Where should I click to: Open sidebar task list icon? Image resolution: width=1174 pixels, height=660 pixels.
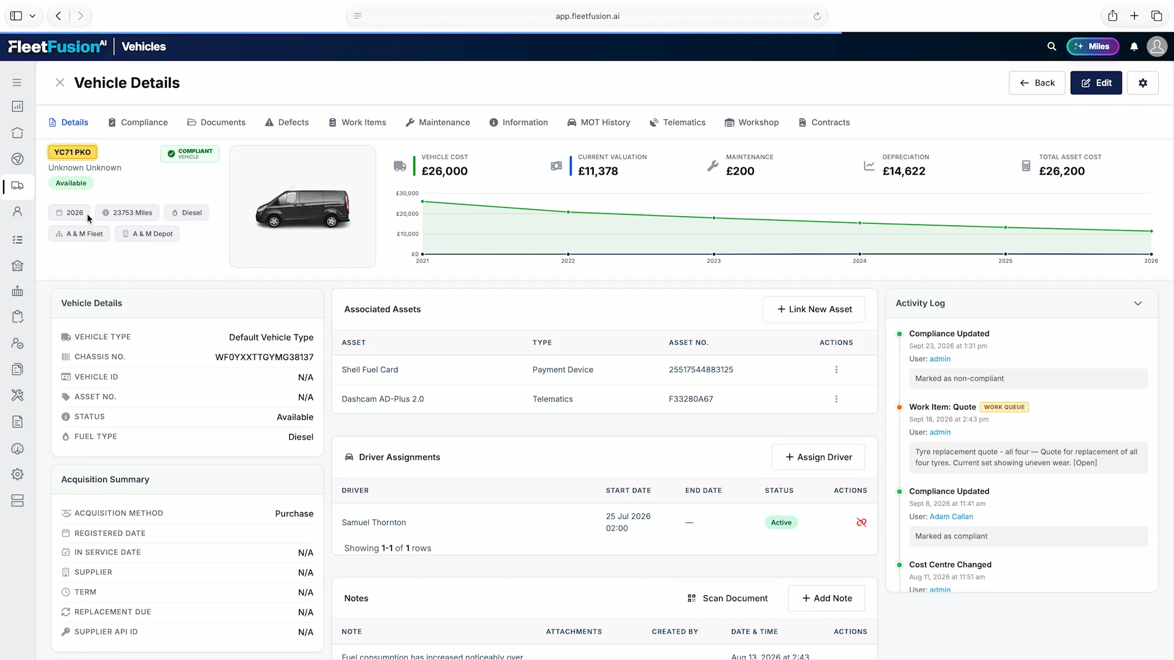[18, 240]
